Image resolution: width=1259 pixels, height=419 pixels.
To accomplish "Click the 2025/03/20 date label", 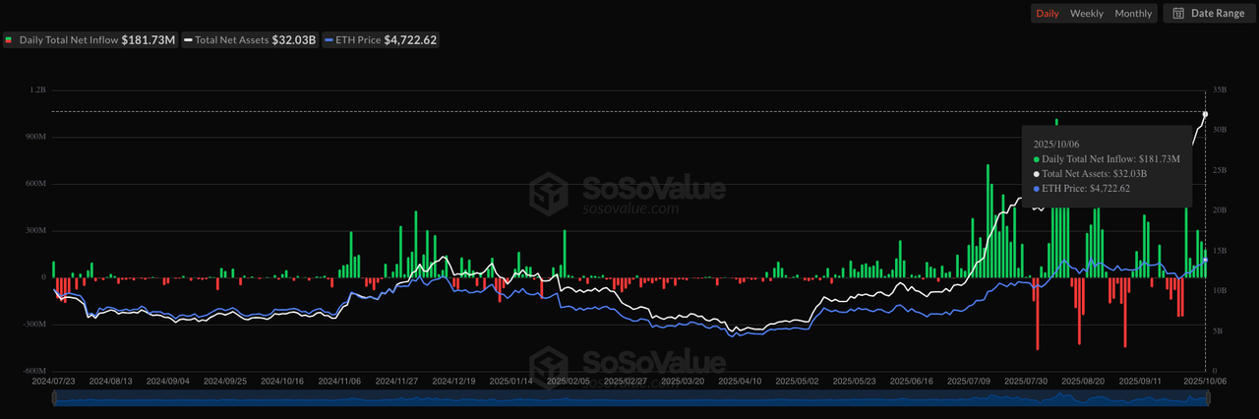I will click(682, 380).
